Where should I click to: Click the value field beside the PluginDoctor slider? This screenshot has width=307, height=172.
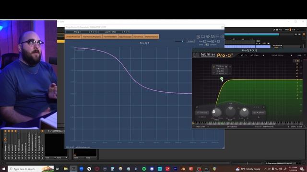(190, 42)
